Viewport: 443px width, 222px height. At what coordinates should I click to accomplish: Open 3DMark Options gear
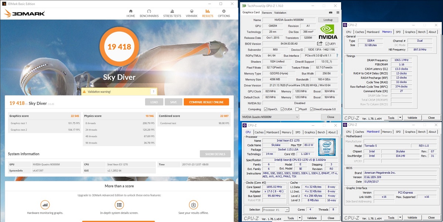point(224,13)
